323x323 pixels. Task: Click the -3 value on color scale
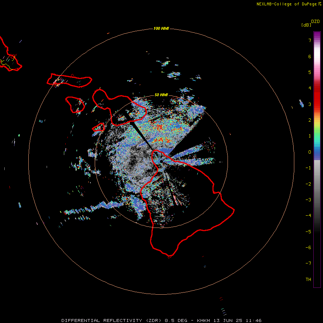308,200
